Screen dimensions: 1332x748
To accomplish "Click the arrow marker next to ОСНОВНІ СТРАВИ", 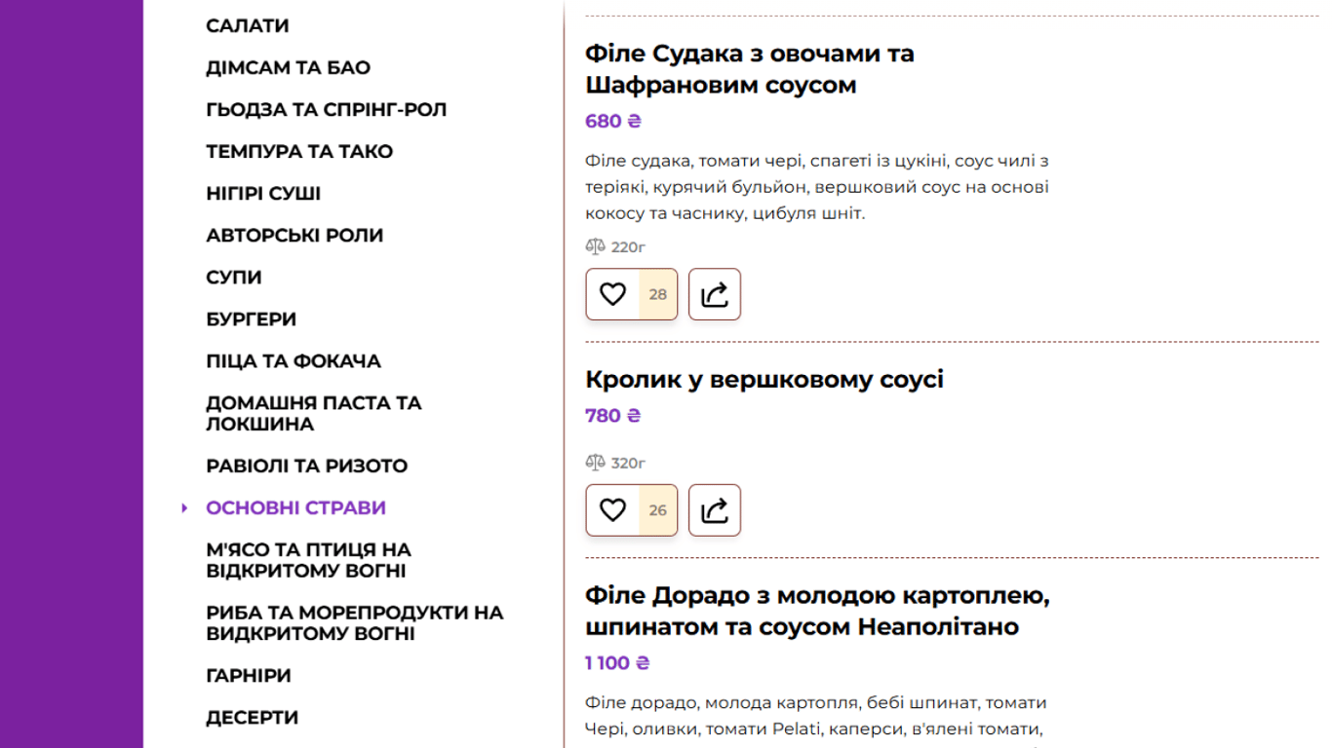I will [185, 507].
